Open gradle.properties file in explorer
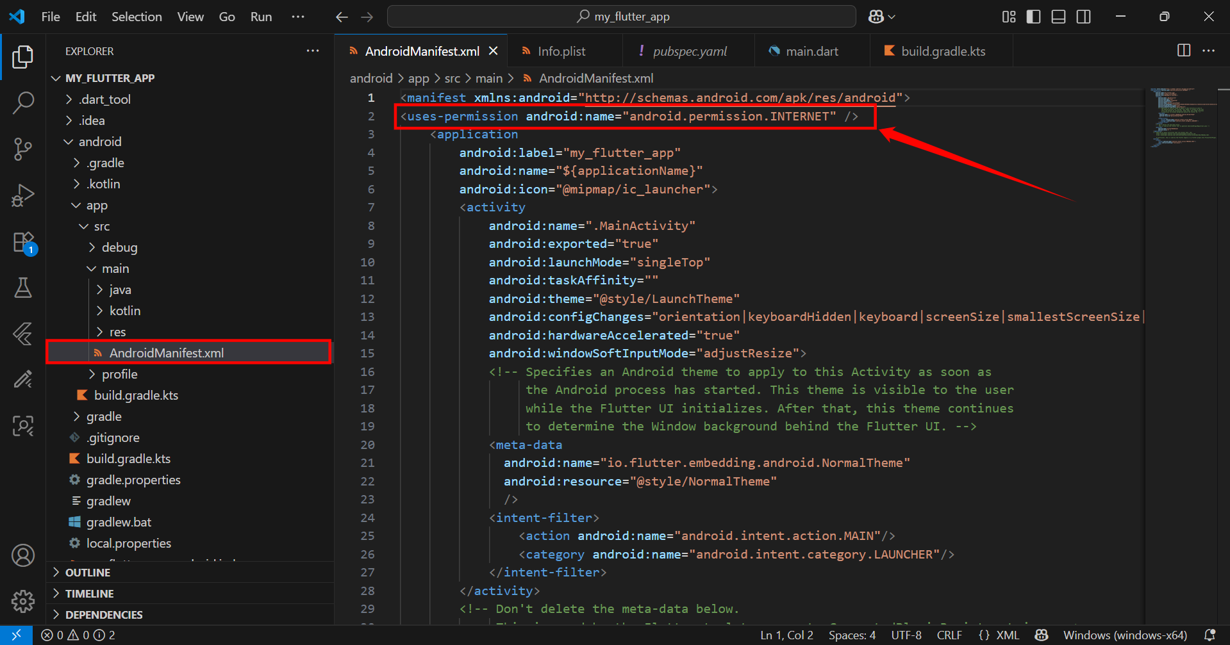The height and width of the screenshot is (645, 1230). (190, 480)
